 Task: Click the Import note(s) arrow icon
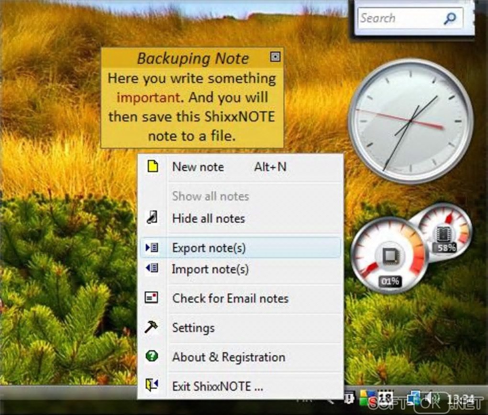pos(152,268)
